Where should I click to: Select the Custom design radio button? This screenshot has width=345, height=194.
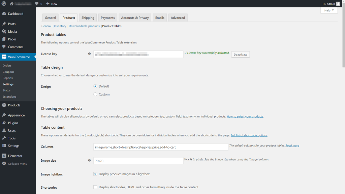point(95,94)
